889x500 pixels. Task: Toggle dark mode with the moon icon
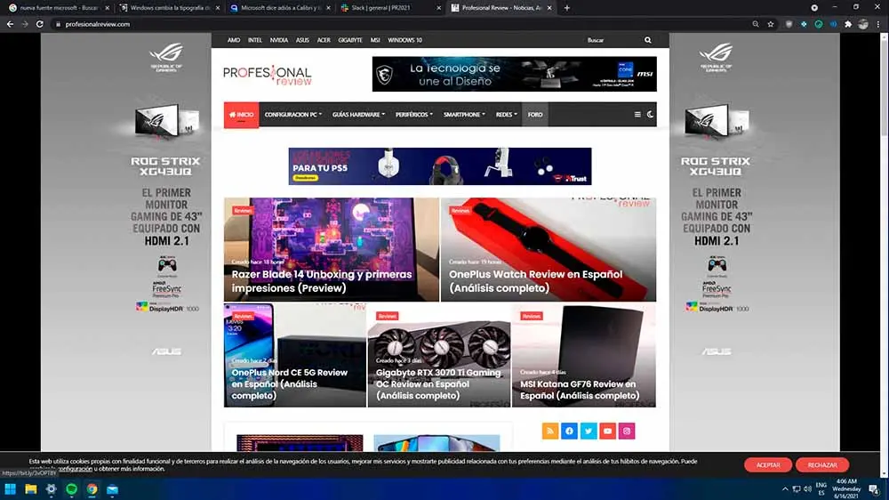coord(651,115)
